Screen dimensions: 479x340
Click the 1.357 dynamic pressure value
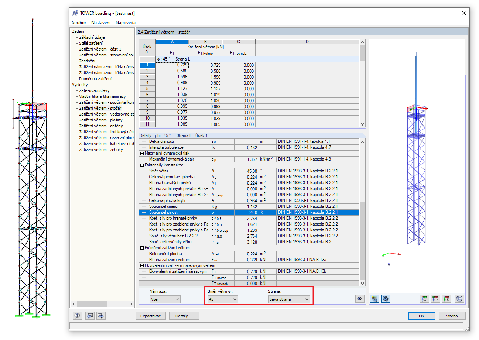[x=246, y=159]
